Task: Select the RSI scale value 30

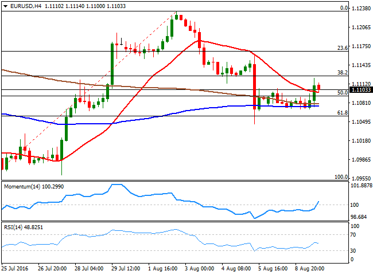Action: [x=353, y=251]
